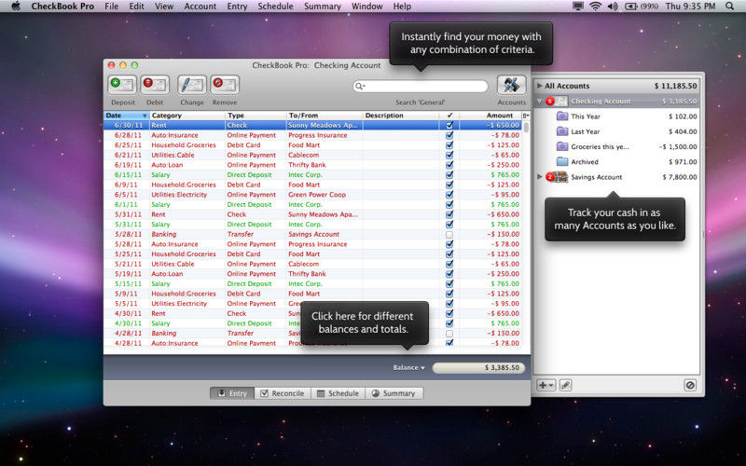746x466 pixels.
Task: Uncheck cleared box for 6/1/11 Salary
Action: pos(449,204)
